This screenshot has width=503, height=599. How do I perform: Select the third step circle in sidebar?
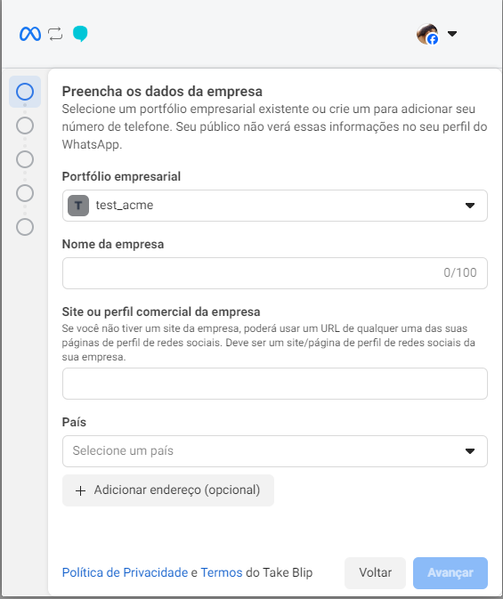[25, 159]
